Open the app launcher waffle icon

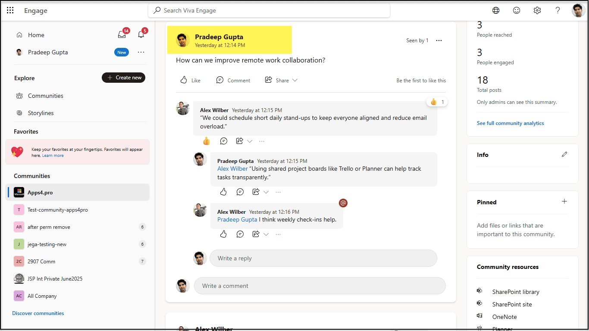pyautogui.click(x=10, y=10)
